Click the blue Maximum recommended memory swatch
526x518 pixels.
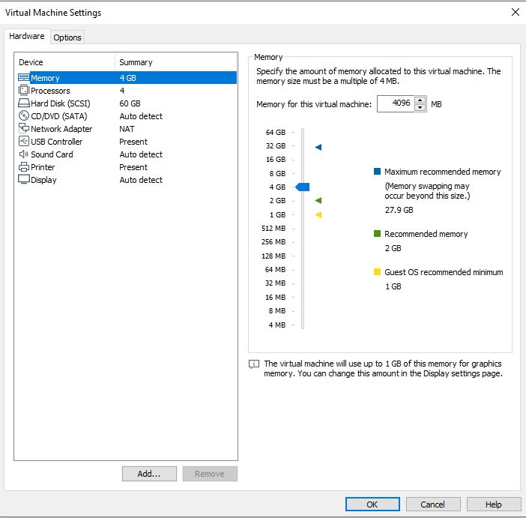[x=377, y=172]
